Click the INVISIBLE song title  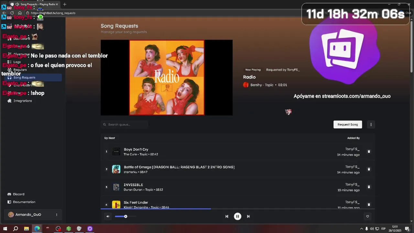(x=133, y=185)
